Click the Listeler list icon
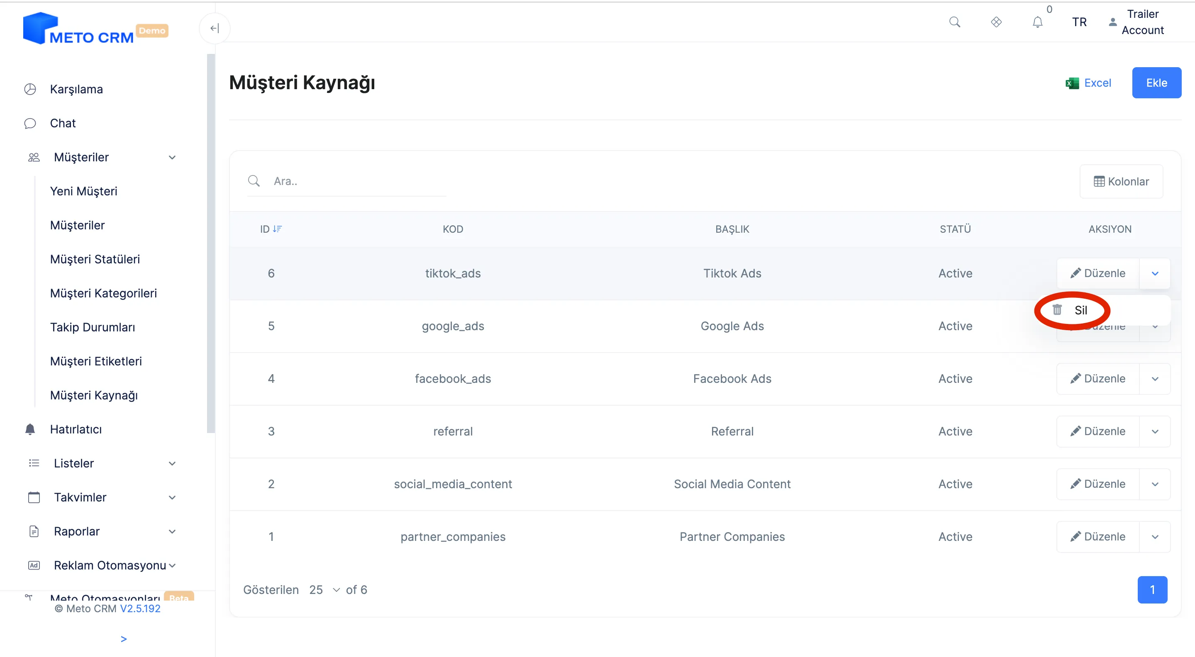Viewport: 1195px width, 657px height. tap(34, 463)
